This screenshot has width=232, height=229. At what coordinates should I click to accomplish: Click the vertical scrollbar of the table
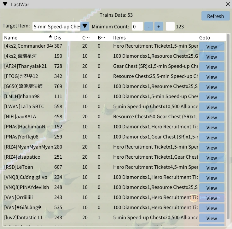click(x=228, y=126)
